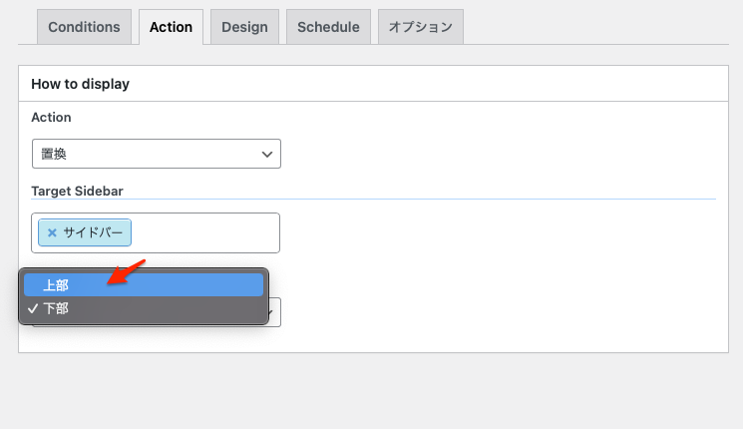Click the サイドバー tag label
Viewport: 743px width, 429px height.
[x=93, y=232]
